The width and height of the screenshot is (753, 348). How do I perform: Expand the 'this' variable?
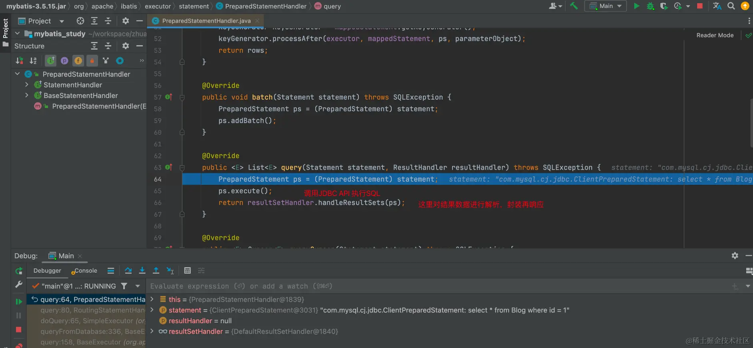point(152,299)
